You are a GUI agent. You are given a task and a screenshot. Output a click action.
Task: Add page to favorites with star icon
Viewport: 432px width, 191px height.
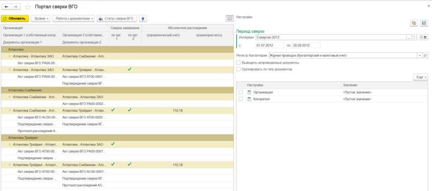(x=28, y=7)
